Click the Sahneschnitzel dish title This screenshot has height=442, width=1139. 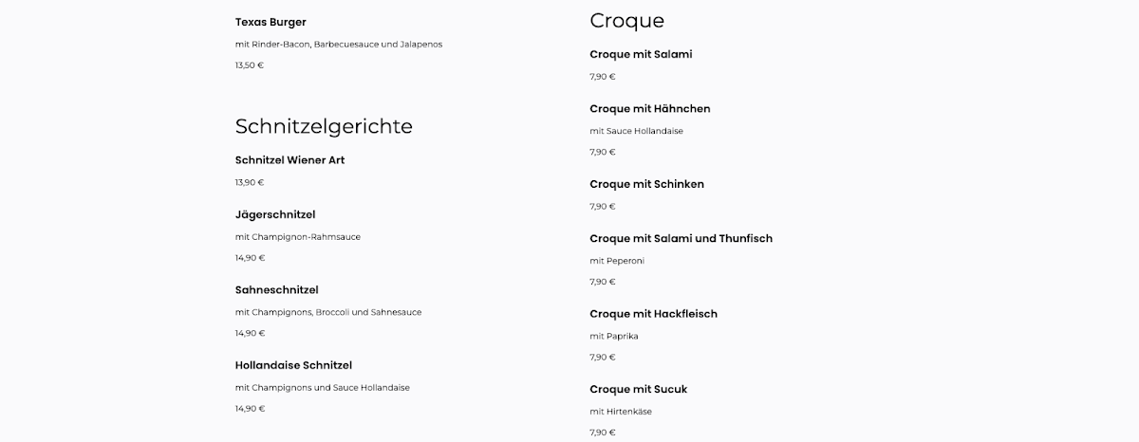point(276,290)
